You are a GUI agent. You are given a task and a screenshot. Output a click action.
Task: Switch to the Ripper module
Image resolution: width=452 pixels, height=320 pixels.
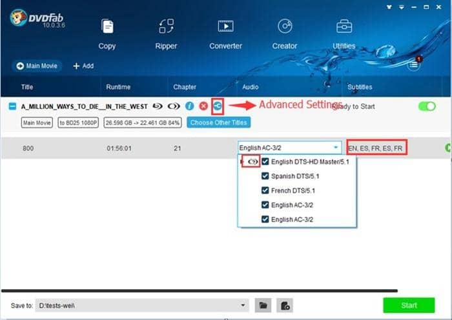[166, 34]
